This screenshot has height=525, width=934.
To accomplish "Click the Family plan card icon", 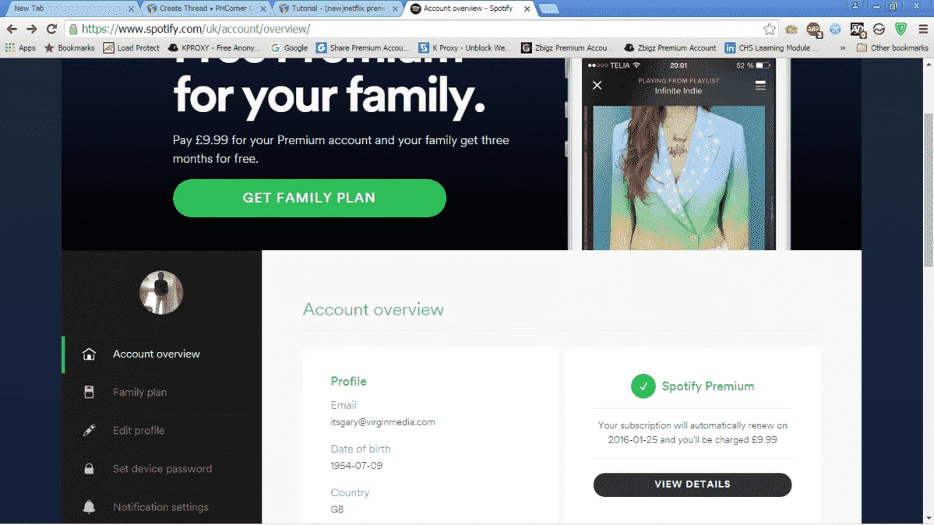I will click(x=89, y=392).
